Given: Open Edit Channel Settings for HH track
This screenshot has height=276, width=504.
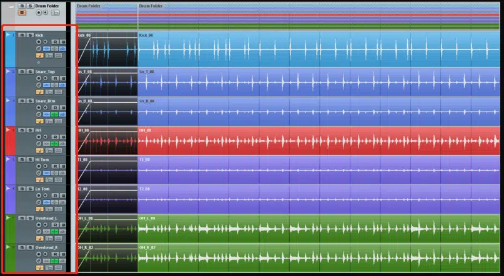Looking at the screenshot, I should point(39,144).
